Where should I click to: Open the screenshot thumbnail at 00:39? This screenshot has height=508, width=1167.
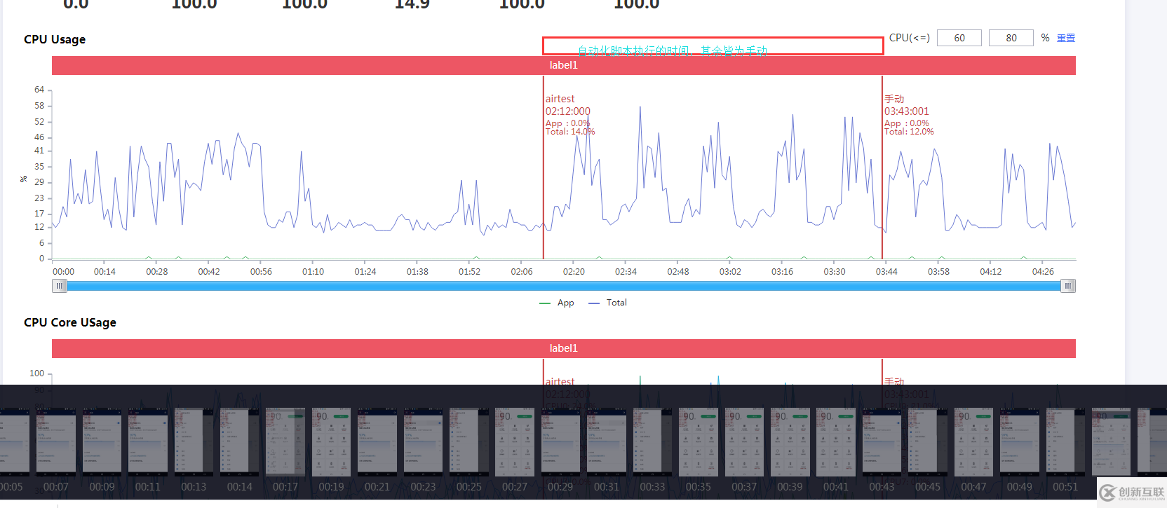[x=790, y=442]
